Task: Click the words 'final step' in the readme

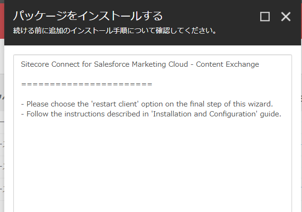Action: [206, 104]
